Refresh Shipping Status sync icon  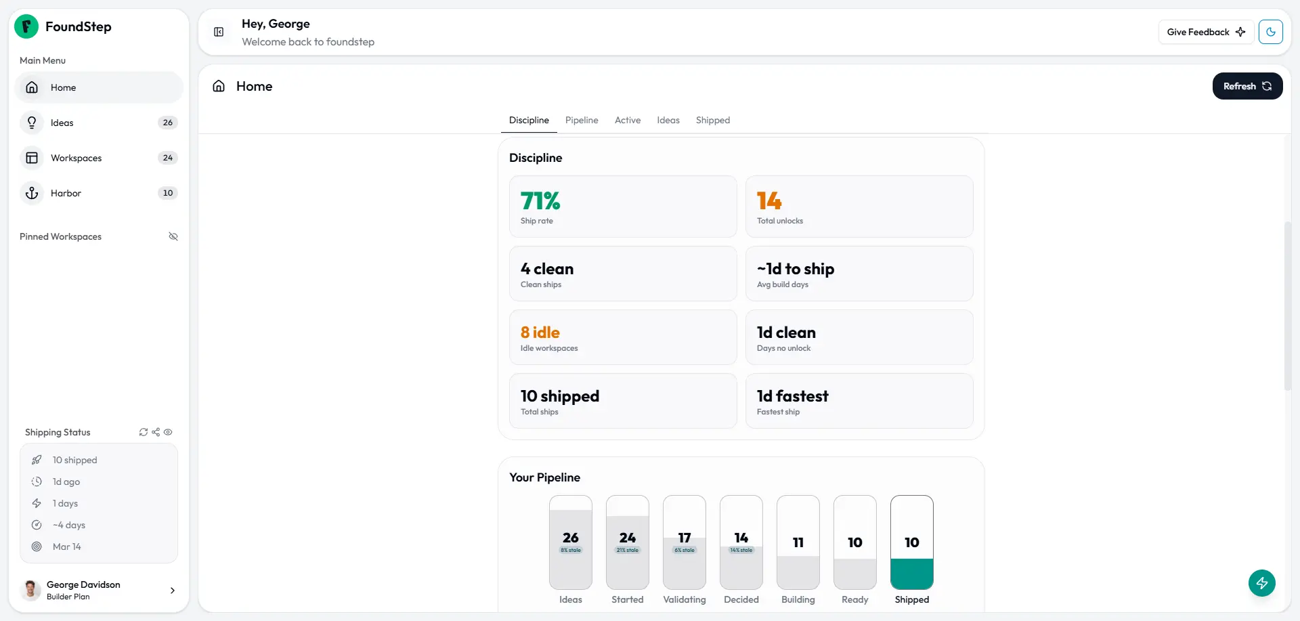(x=144, y=432)
